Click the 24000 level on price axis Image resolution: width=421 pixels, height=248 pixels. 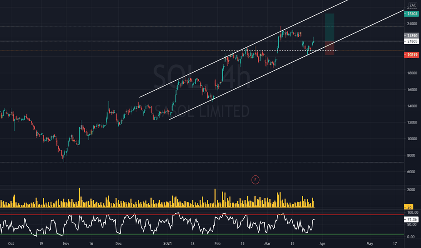[412, 23]
